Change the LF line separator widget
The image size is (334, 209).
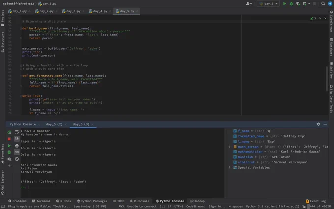[169, 206]
